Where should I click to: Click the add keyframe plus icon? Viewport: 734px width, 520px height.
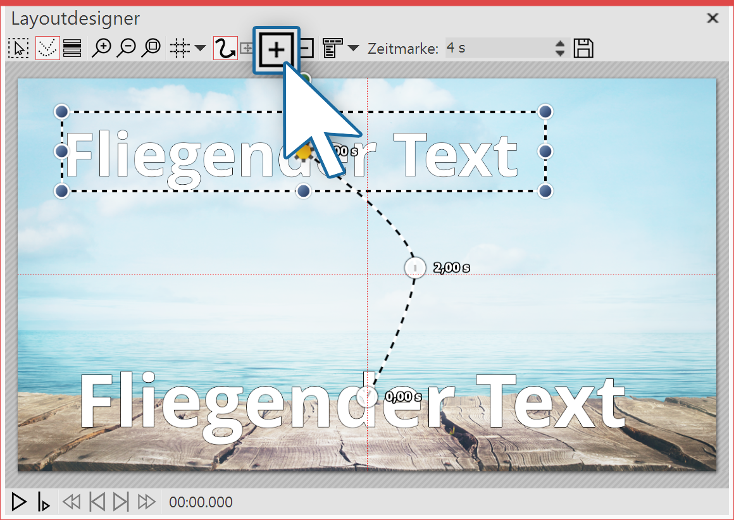[x=276, y=47]
